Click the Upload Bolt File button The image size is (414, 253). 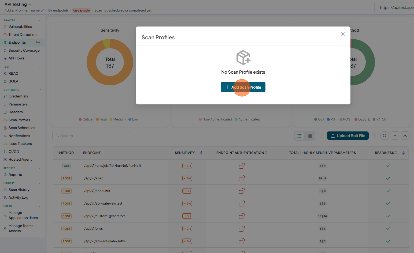click(348, 136)
